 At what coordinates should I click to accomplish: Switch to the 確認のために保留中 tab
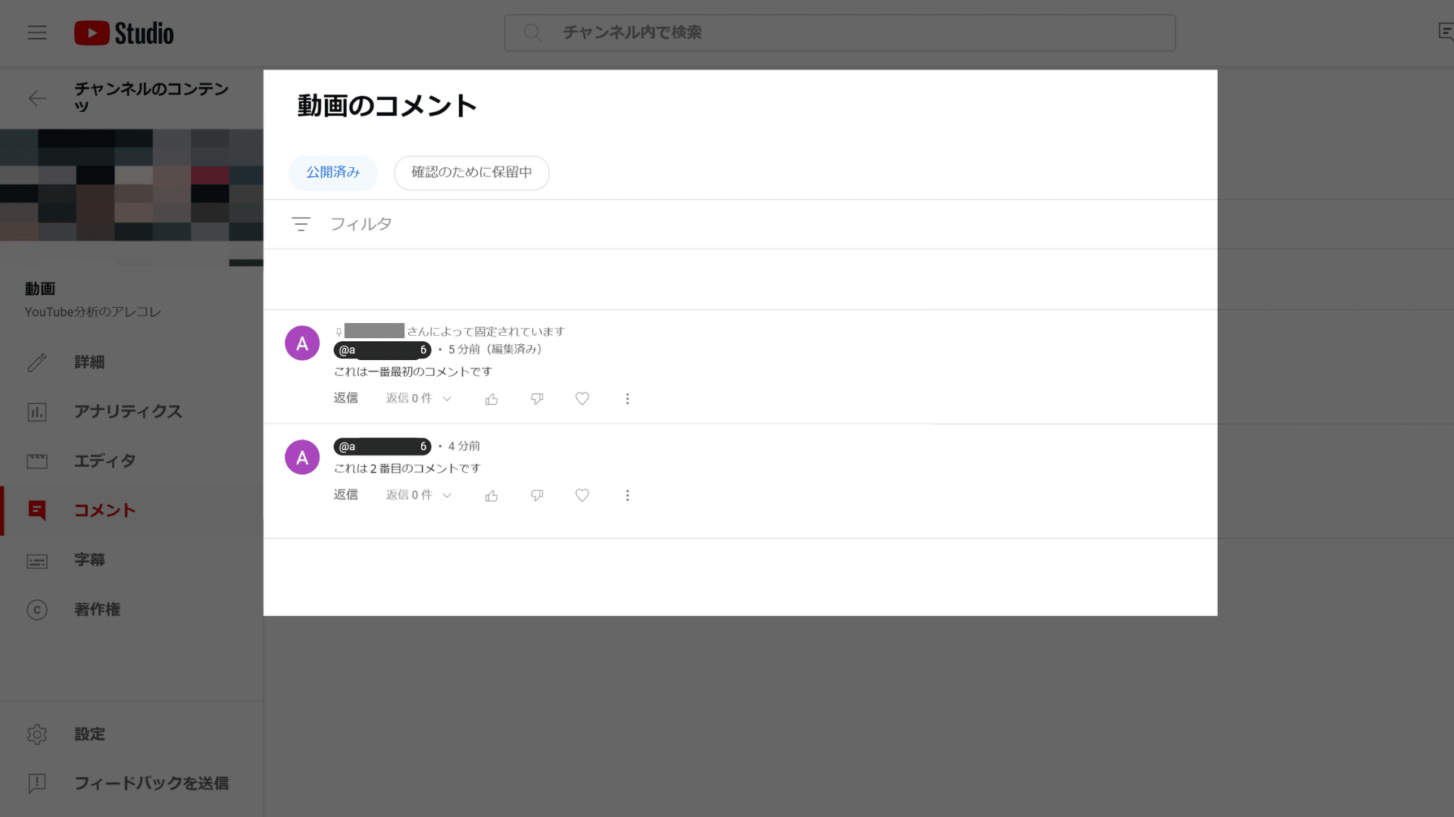(472, 172)
